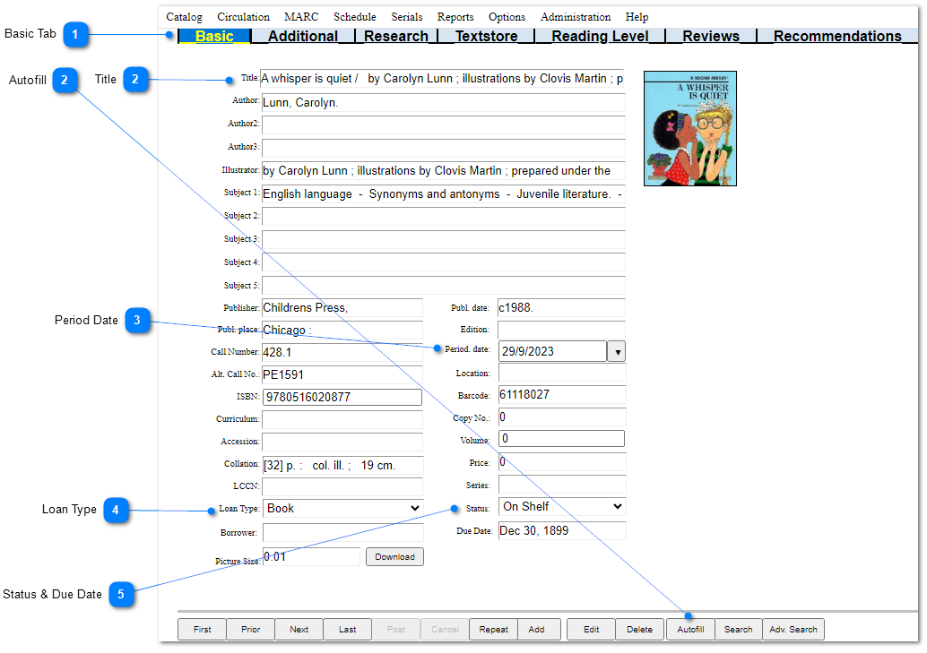Open the Circulation menu

(243, 17)
